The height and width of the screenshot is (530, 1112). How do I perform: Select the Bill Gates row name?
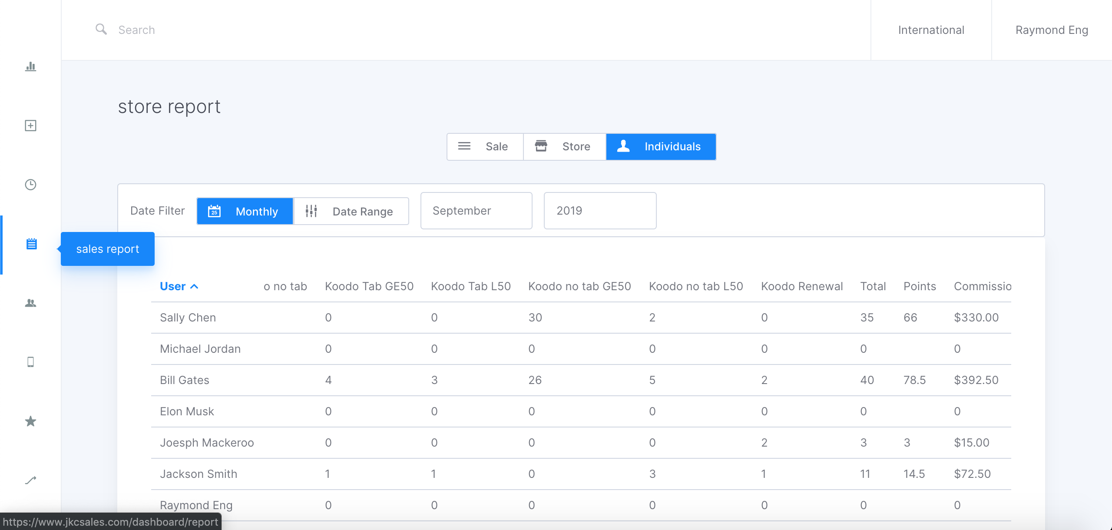[185, 380]
